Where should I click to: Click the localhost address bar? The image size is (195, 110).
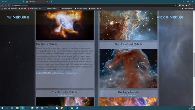tap(93, 5)
